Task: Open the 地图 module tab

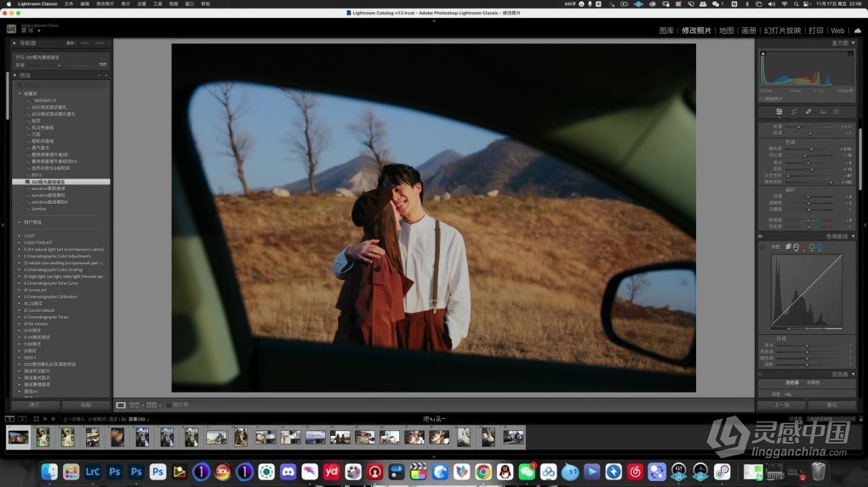Action: tap(726, 31)
